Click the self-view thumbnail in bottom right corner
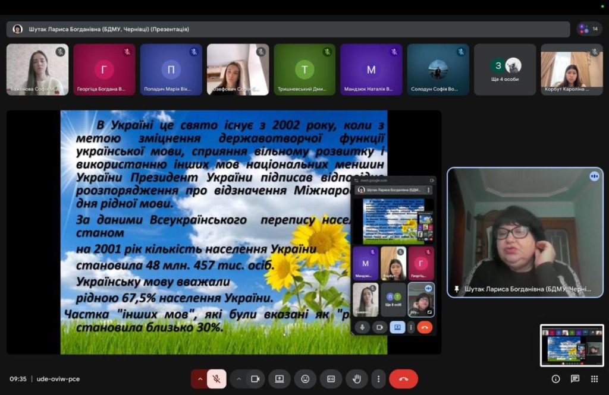Viewport: 609px width, 395px height. (x=572, y=345)
